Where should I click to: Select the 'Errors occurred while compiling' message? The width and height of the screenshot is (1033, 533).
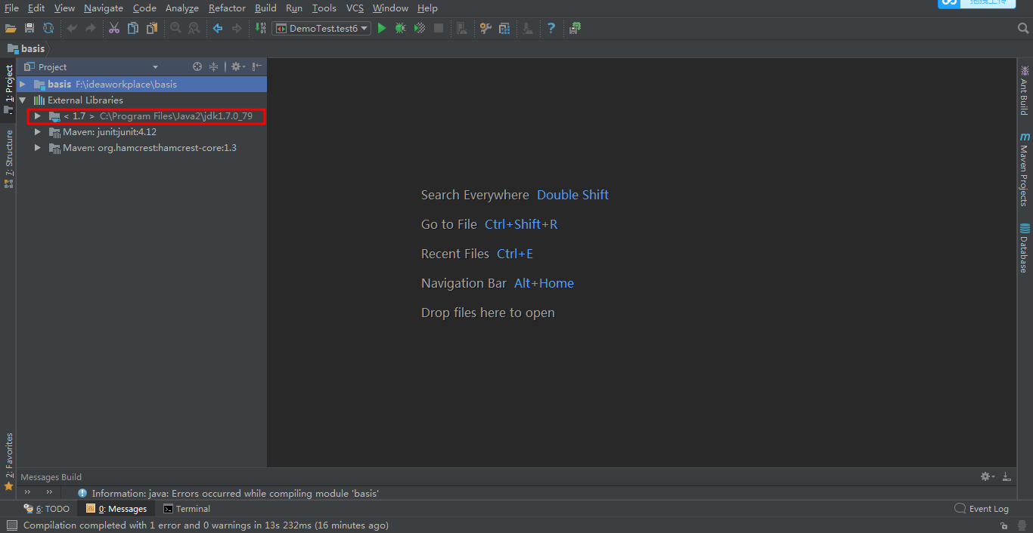click(235, 493)
